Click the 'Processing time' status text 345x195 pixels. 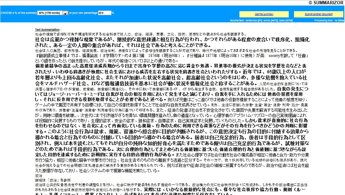[329, 20]
